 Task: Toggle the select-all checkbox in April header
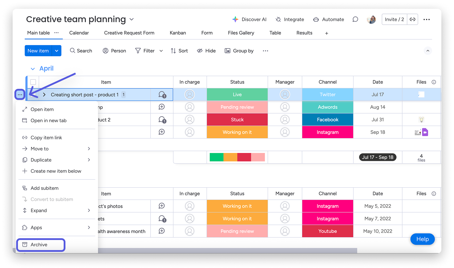[x=33, y=82]
